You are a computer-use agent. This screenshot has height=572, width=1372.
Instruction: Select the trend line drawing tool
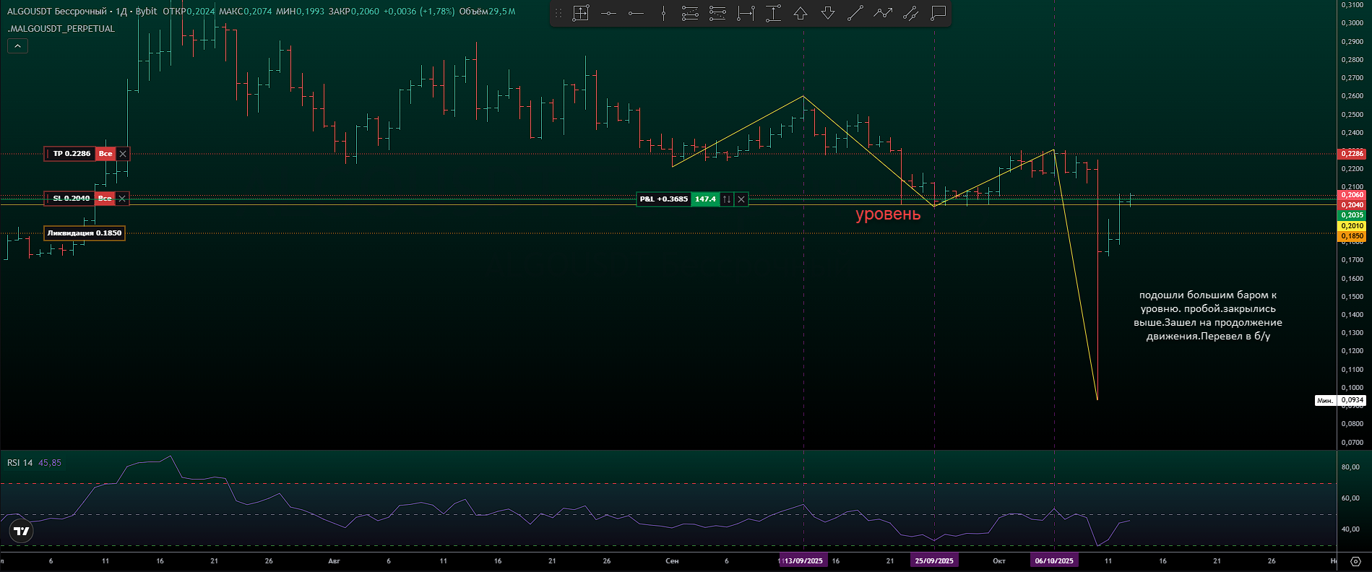(855, 13)
